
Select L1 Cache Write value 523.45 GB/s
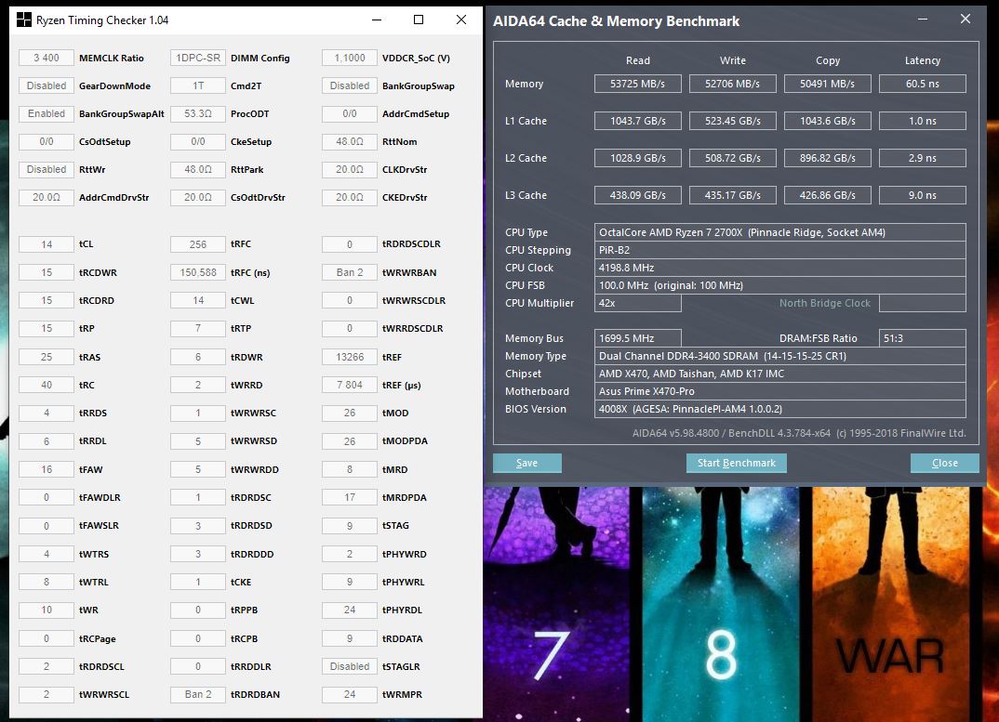point(733,121)
